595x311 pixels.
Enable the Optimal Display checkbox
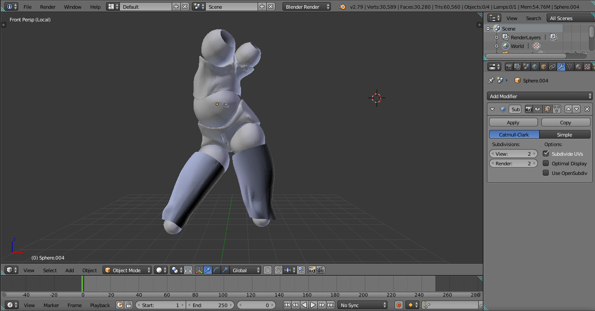point(546,163)
